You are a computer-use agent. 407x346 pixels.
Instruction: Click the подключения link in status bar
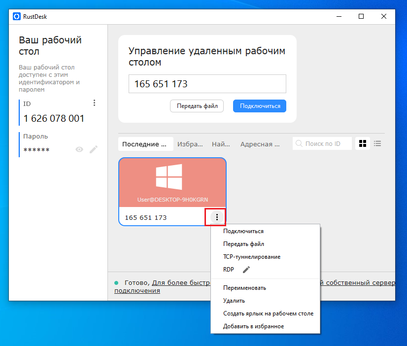click(137, 290)
